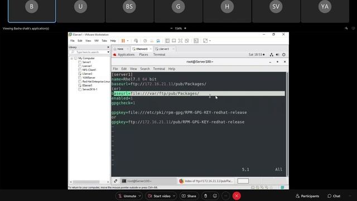357x201 pixels.
Task: Click the terminal vertical scrollbar
Action: click(287, 124)
